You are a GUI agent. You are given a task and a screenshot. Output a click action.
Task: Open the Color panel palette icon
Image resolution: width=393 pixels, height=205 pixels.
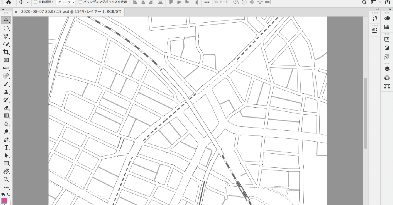(x=387, y=18)
